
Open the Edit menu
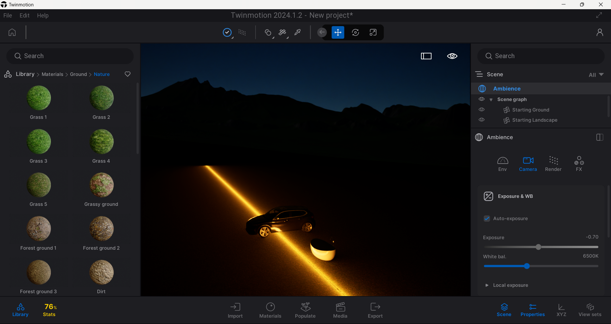(x=25, y=16)
